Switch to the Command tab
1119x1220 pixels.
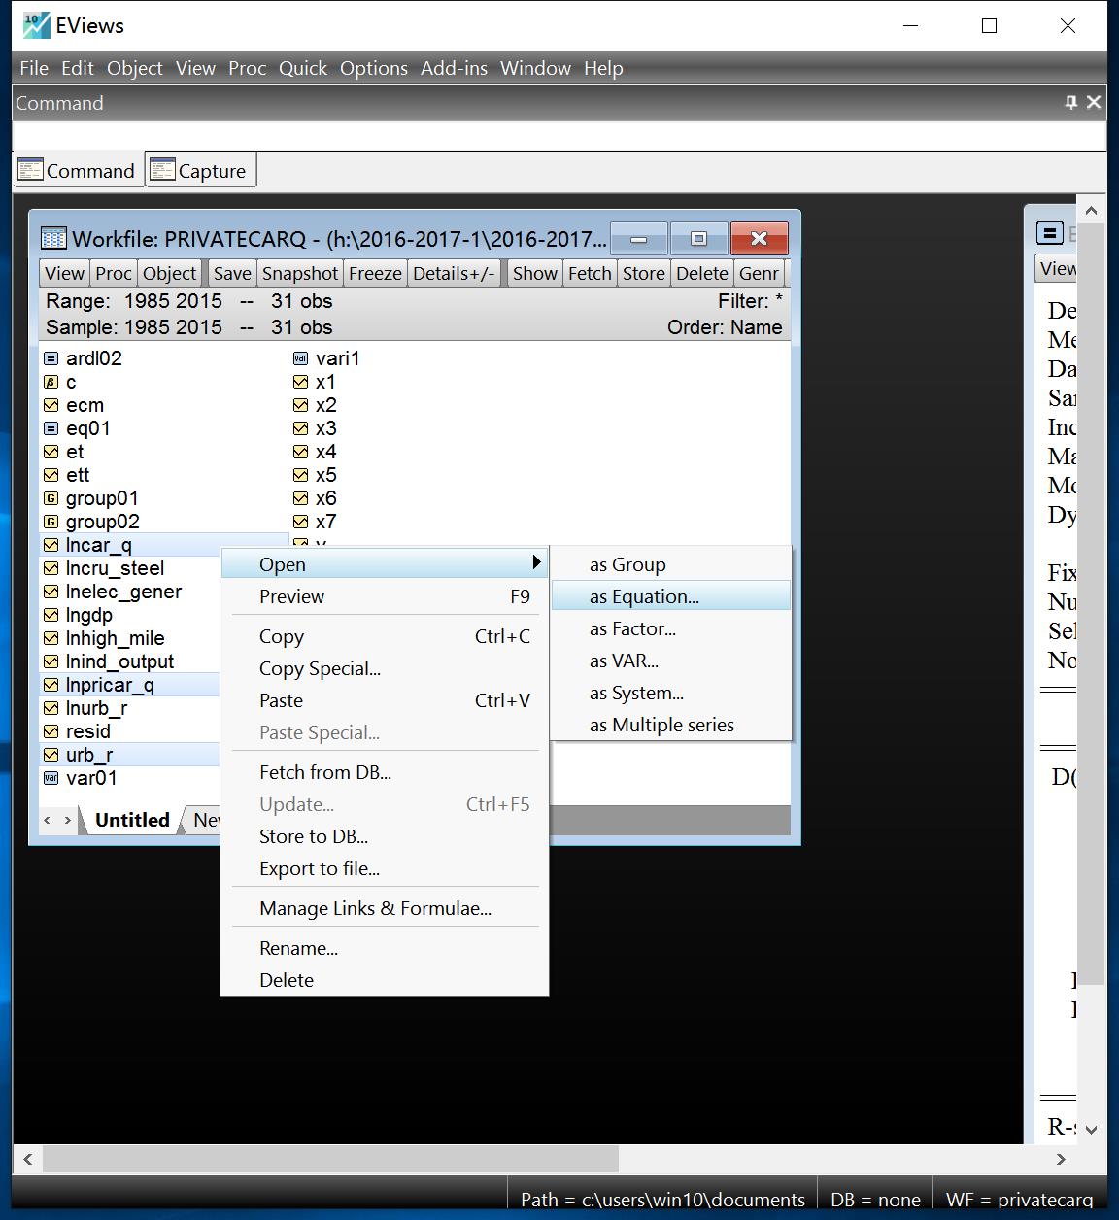click(78, 170)
